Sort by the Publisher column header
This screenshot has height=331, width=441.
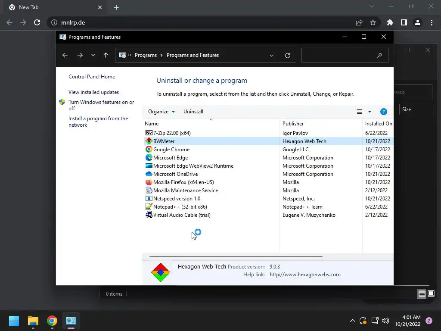(x=321, y=124)
